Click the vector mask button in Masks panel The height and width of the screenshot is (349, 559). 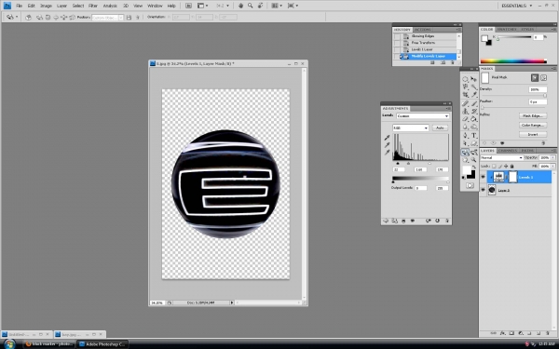pyautogui.click(x=544, y=77)
